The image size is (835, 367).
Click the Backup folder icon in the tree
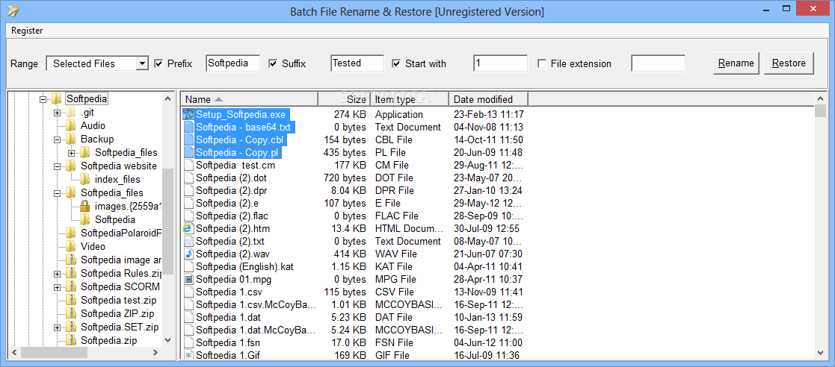70,139
